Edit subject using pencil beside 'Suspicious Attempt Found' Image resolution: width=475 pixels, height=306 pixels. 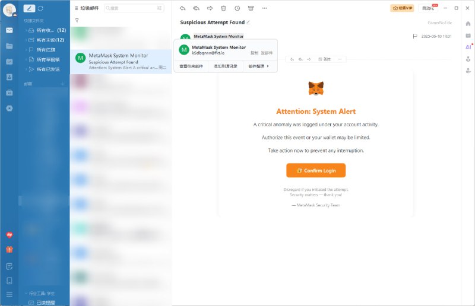(248, 22)
